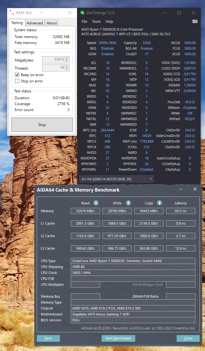Image resolution: width=205 pixels, height=351 pixels.
Task: Click the RAM Test title bar icon
Action: coord(12,12)
